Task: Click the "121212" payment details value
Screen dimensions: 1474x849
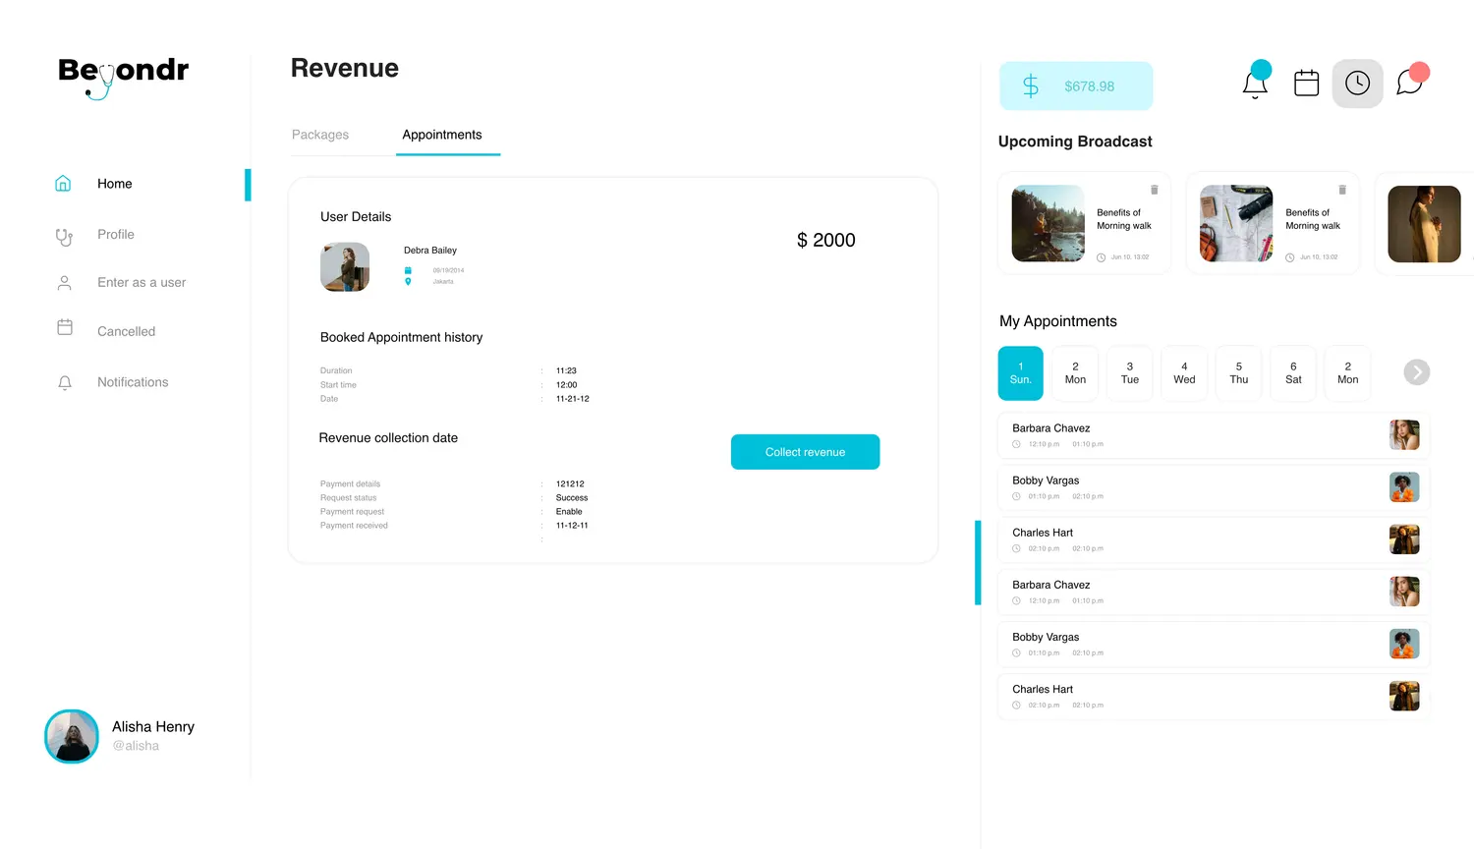Action: tap(570, 484)
